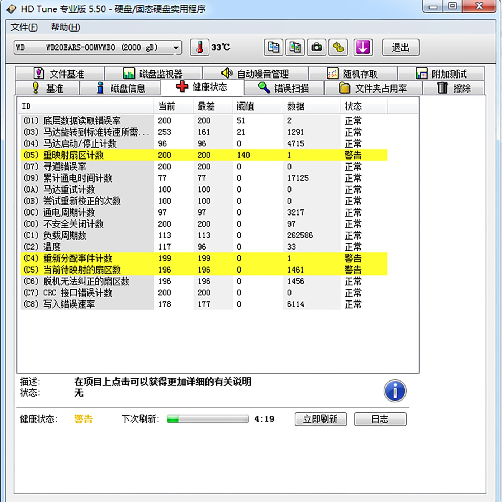Select the (0A) 马达重试计数 row

[204, 189]
